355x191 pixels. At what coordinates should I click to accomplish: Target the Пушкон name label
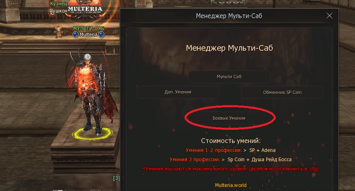pos(58,10)
